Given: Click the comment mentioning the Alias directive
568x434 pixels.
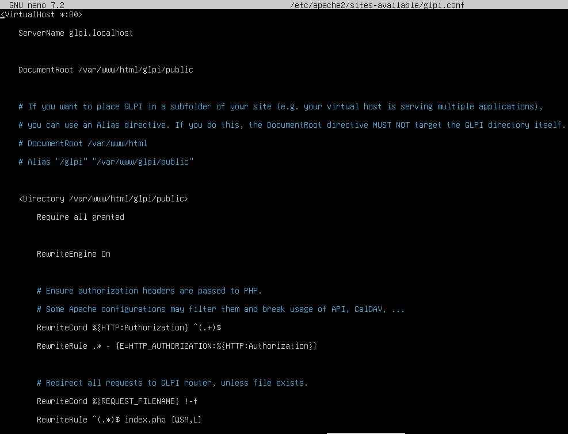Looking at the screenshot, I should pyautogui.click(x=292, y=125).
